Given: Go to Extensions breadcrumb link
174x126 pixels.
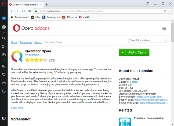Looking at the screenshot, I should (x=26, y=42).
